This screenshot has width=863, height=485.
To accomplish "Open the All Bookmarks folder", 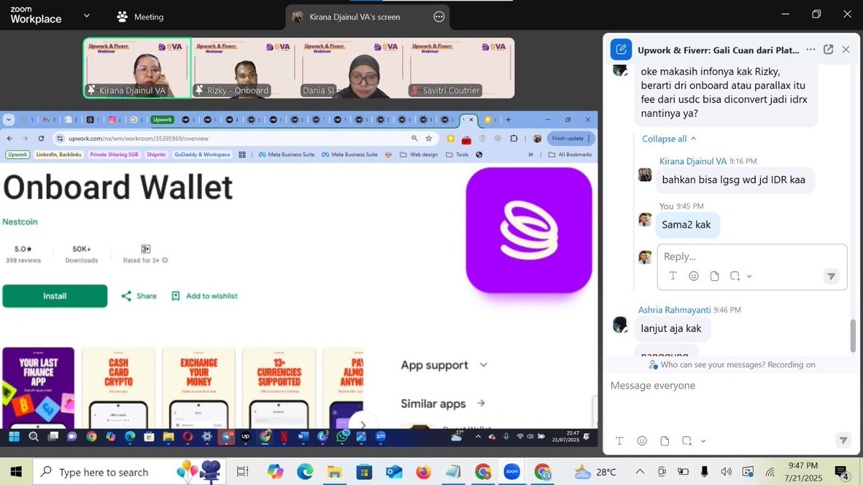I will point(570,154).
